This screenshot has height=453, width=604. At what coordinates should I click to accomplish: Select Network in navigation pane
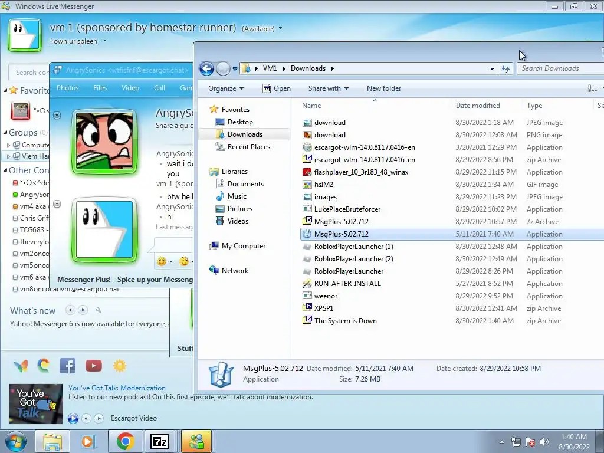pos(235,270)
